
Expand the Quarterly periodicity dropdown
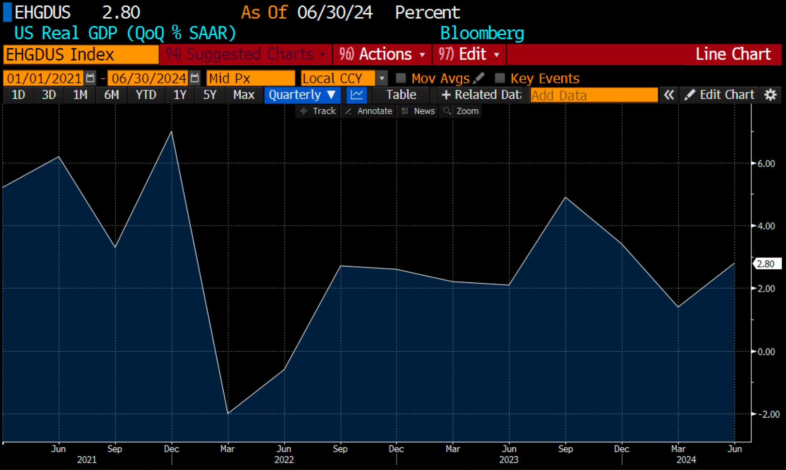pos(302,95)
